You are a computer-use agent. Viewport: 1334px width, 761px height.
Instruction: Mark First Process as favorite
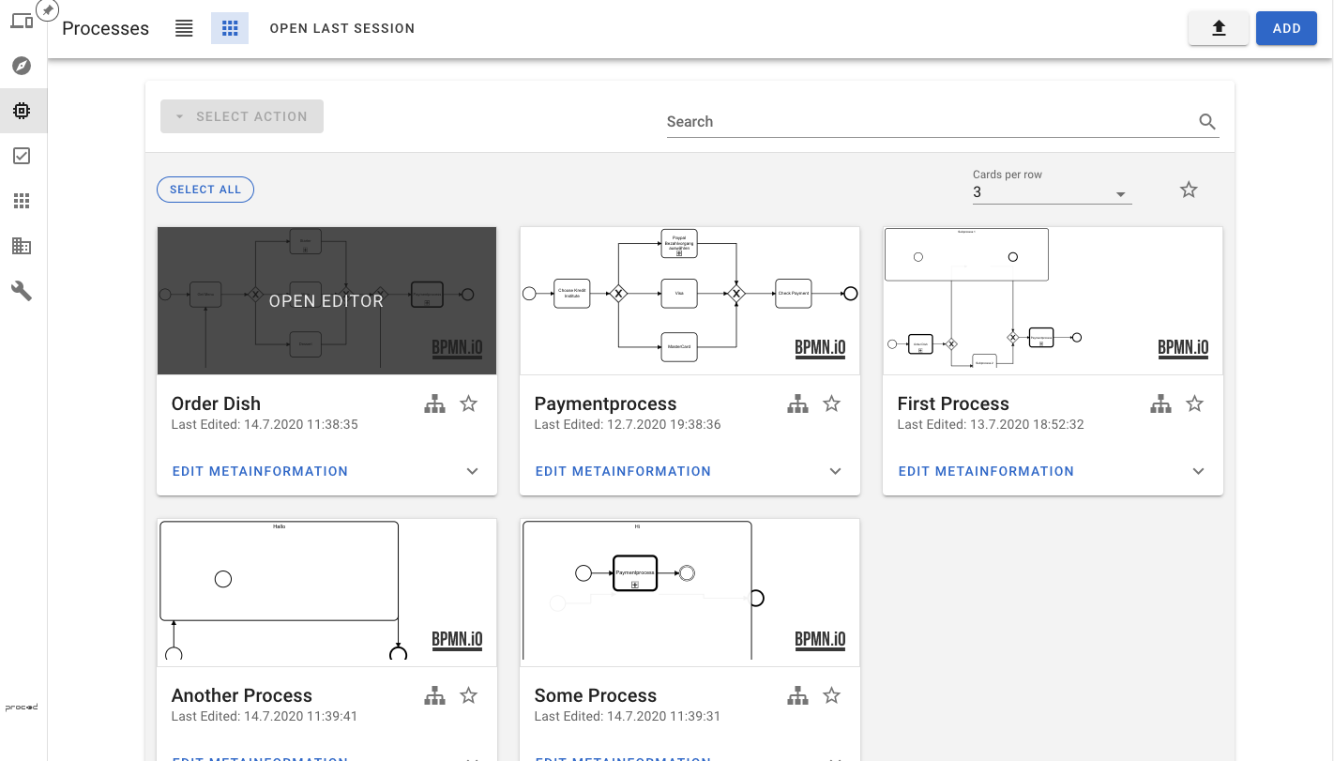tap(1195, 404)
